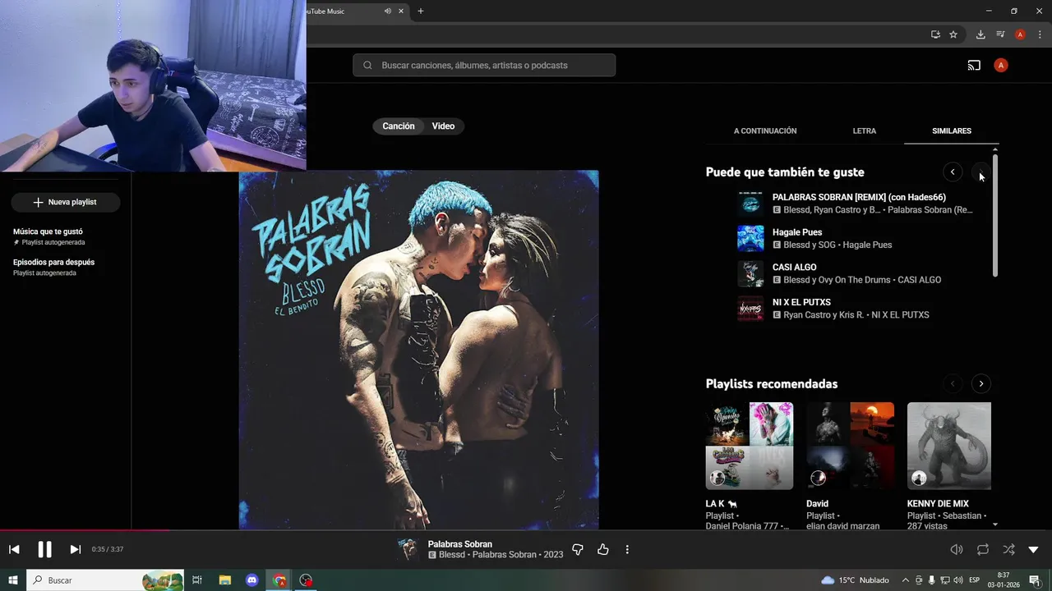Click the install app icon in address bar
1052x591 pixels.
tap(935, 34)
